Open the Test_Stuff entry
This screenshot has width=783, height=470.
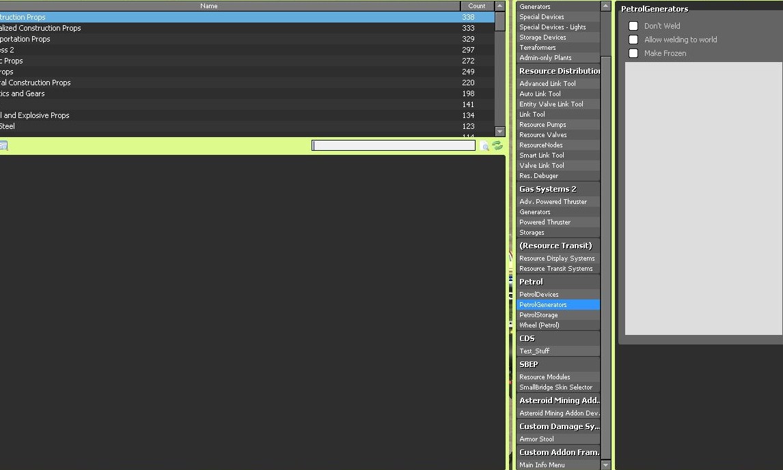[x=558, y=351]
